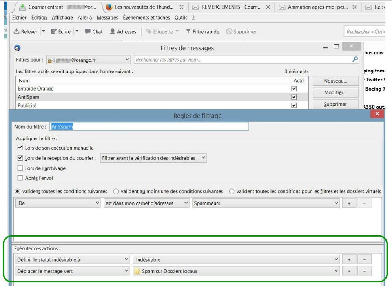The width and height of the screenshot is (392, 286).
Task: Open Chat from the toolbar
Action: point(88,32)
